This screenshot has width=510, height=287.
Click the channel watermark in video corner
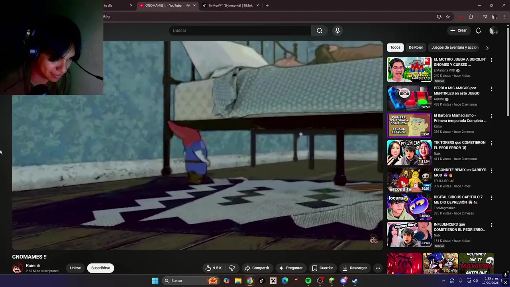[x=374, y=239]
